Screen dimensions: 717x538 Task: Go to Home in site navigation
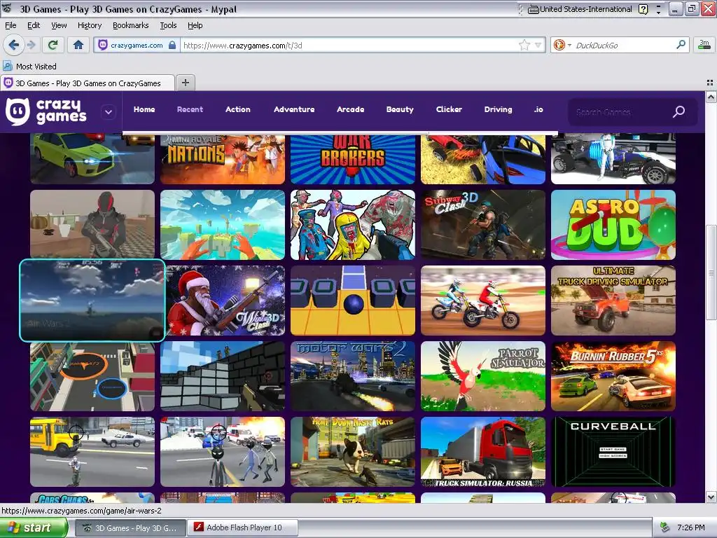click(x=144, y=109)
